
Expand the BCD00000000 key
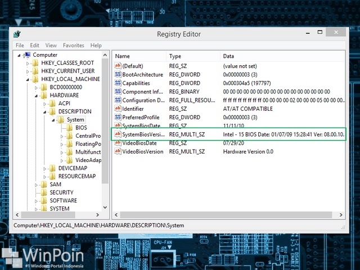(x=36, y=88)
